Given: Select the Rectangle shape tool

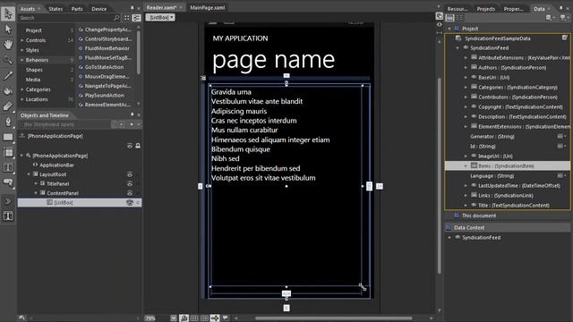Looking at the screenshot, I should point(8,137).
